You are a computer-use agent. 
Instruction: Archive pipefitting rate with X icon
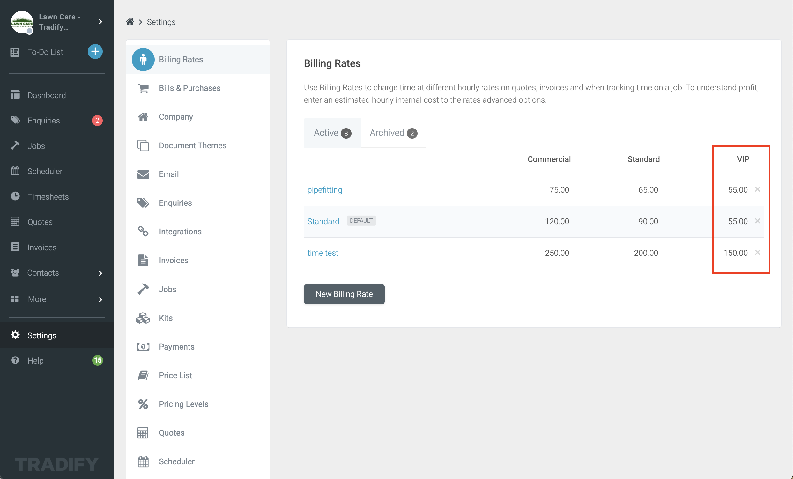point(757,189)
